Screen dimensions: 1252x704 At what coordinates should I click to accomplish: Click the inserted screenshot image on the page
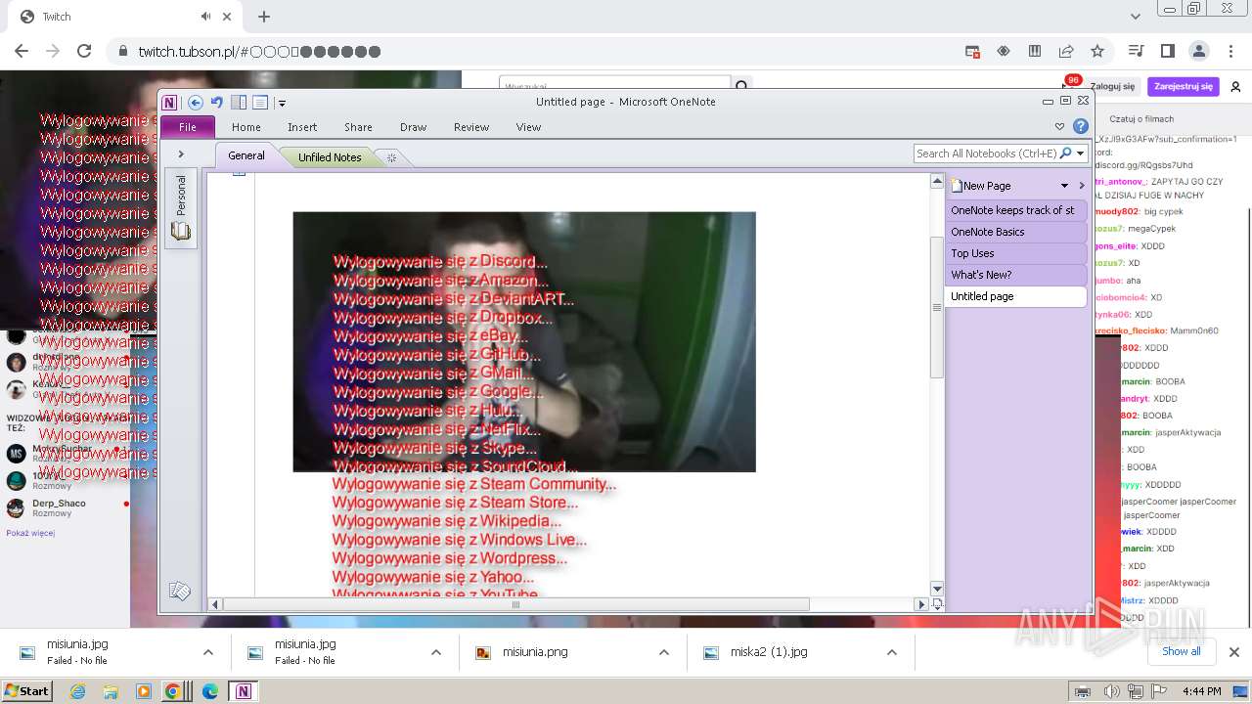[524, 341]
